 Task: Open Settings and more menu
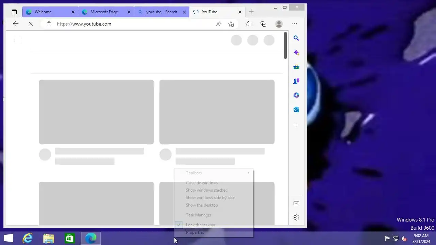point(295,24)
